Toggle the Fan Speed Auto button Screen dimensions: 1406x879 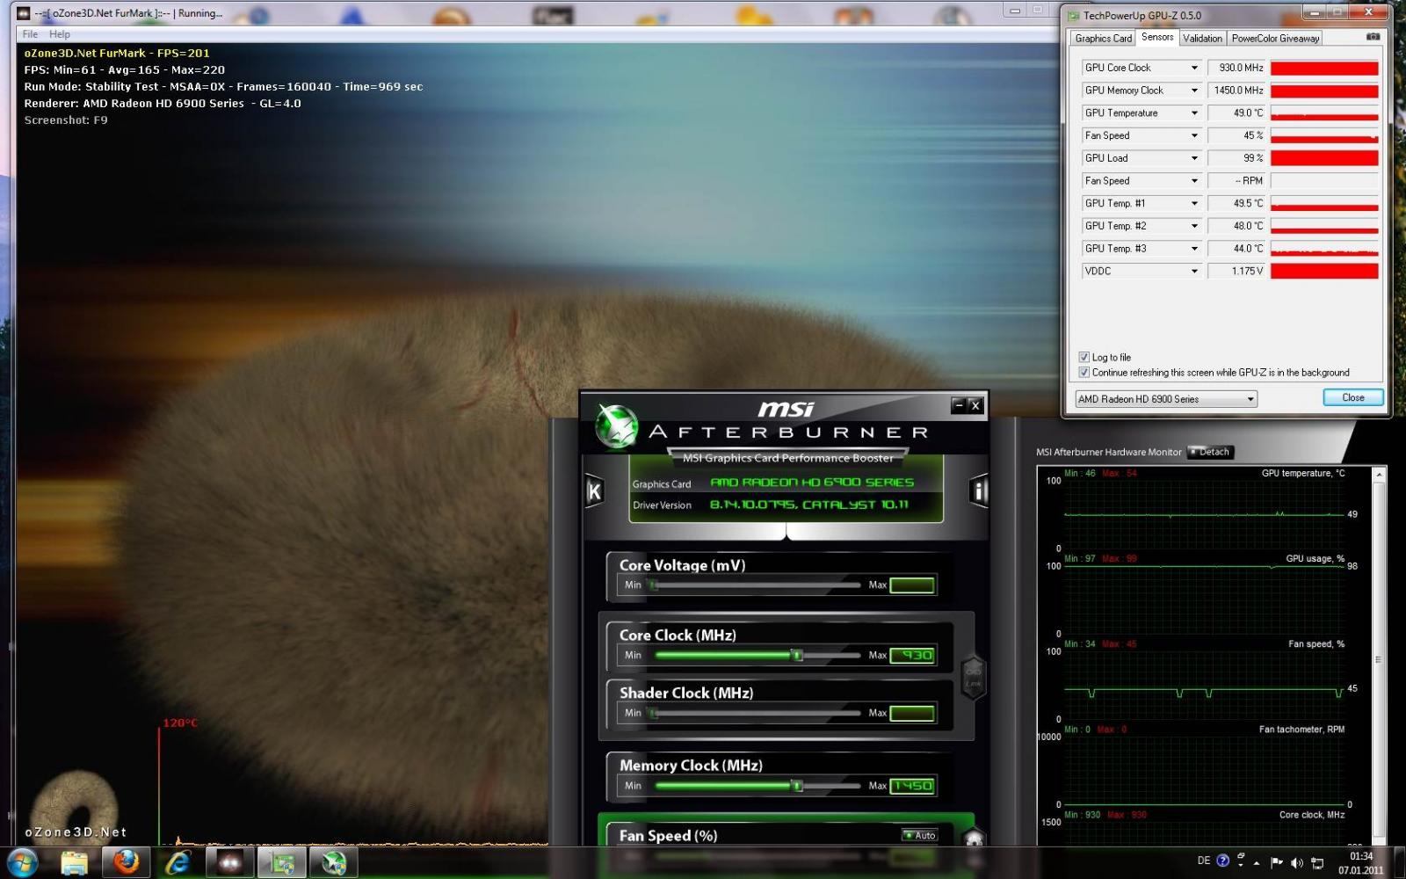point(919,835)
